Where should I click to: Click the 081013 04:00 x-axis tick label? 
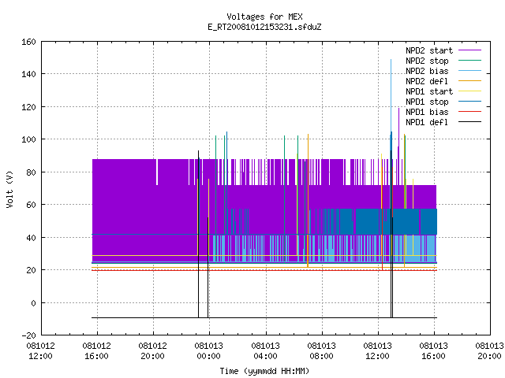[x=265, y=351]
